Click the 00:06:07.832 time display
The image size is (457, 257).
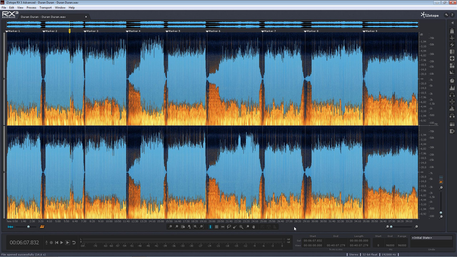click(24, 243)
